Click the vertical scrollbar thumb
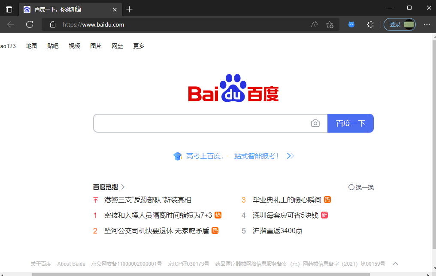 pos(434,145)
